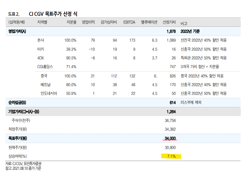Click 중국 depreciation '112'
This screenshot has width=248, height=182.
point(114,76)
